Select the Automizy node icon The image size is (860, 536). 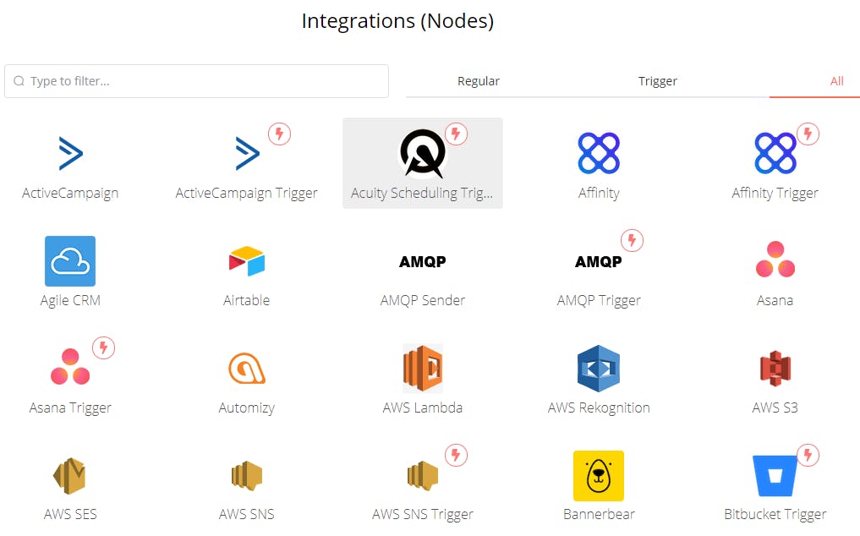247,369
